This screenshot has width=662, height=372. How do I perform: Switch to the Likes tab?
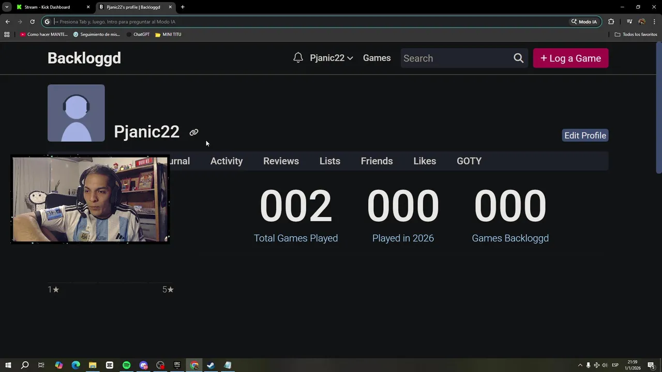click(425, 161)
